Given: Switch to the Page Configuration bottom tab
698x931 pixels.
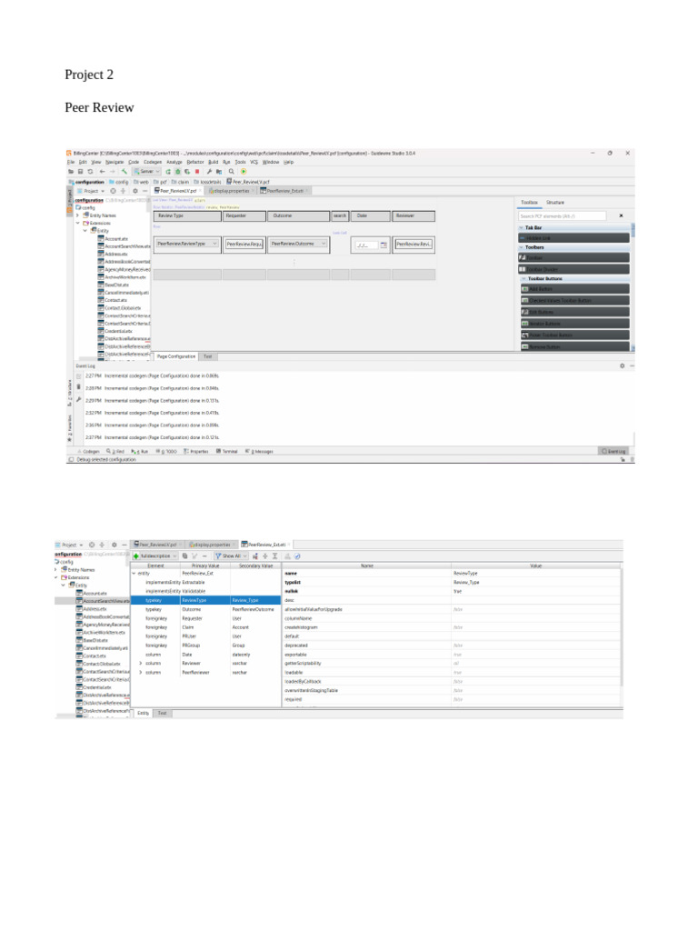Looking at the screenshot, I should pyautogui.click(x=175, y=356).
